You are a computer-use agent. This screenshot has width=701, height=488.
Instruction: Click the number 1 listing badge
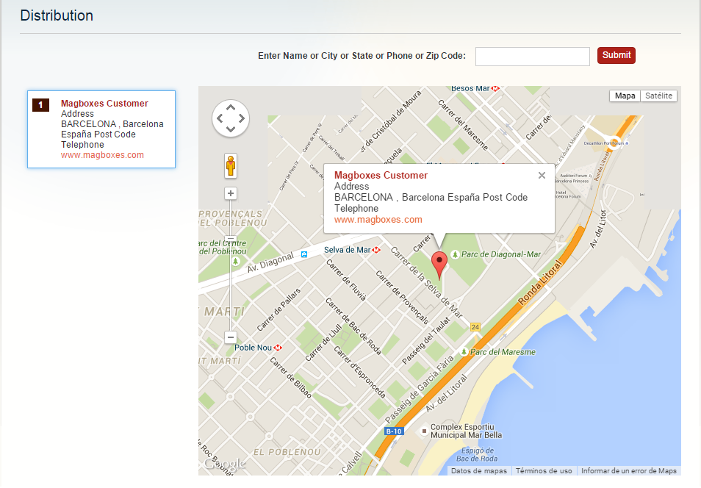(x=40, y=105)
